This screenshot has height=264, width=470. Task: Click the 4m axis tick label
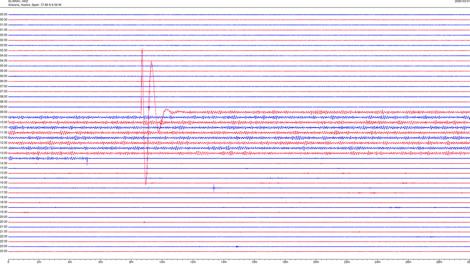(x=70, y=262)
